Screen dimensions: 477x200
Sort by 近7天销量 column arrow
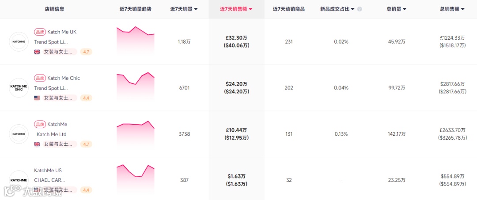coord(196,9)
